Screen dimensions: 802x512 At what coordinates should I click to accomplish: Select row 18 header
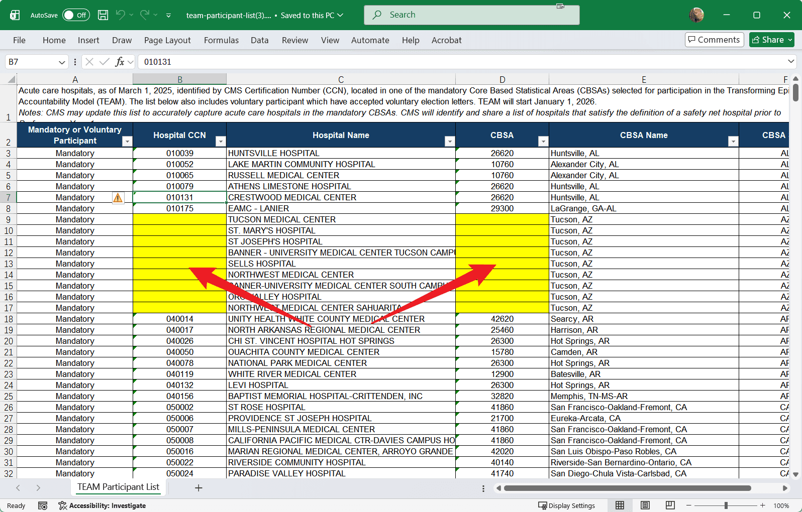[x=9, y=319]
